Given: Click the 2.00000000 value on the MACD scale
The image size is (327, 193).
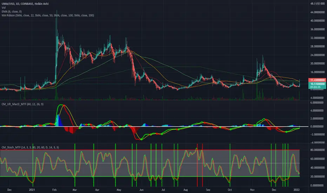Looking at the screenshot, I should coord(318,119).
